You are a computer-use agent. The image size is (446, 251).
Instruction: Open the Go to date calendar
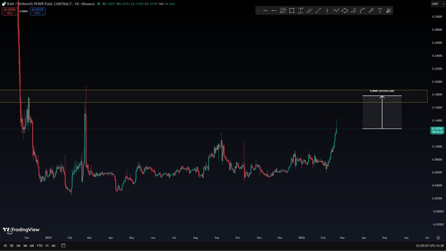click(63, 246)
